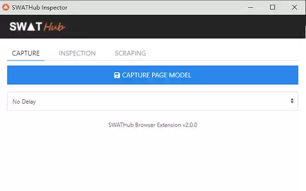
Task: Click the CAPTURE PAGE MODEL button
Action: click(x=153, y=75)
